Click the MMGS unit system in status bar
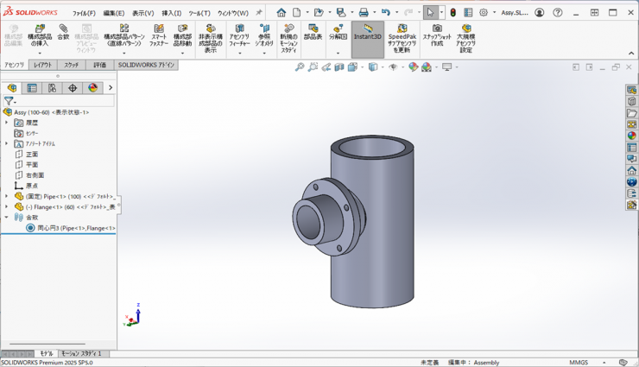The width and height of the screenshot is (639, 367). pos(579,363)
